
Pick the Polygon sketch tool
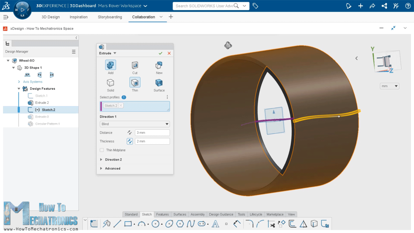180,224
